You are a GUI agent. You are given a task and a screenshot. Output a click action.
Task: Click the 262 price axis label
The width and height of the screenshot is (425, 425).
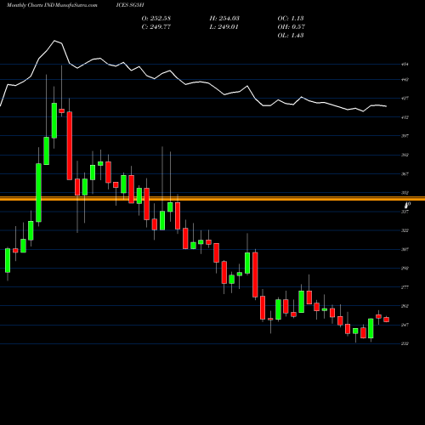405,306
